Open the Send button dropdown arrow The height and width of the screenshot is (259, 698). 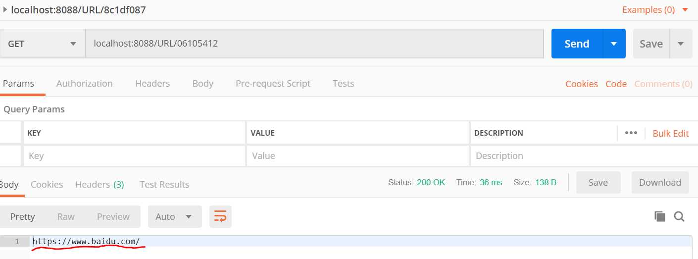(x=614, y=44)
